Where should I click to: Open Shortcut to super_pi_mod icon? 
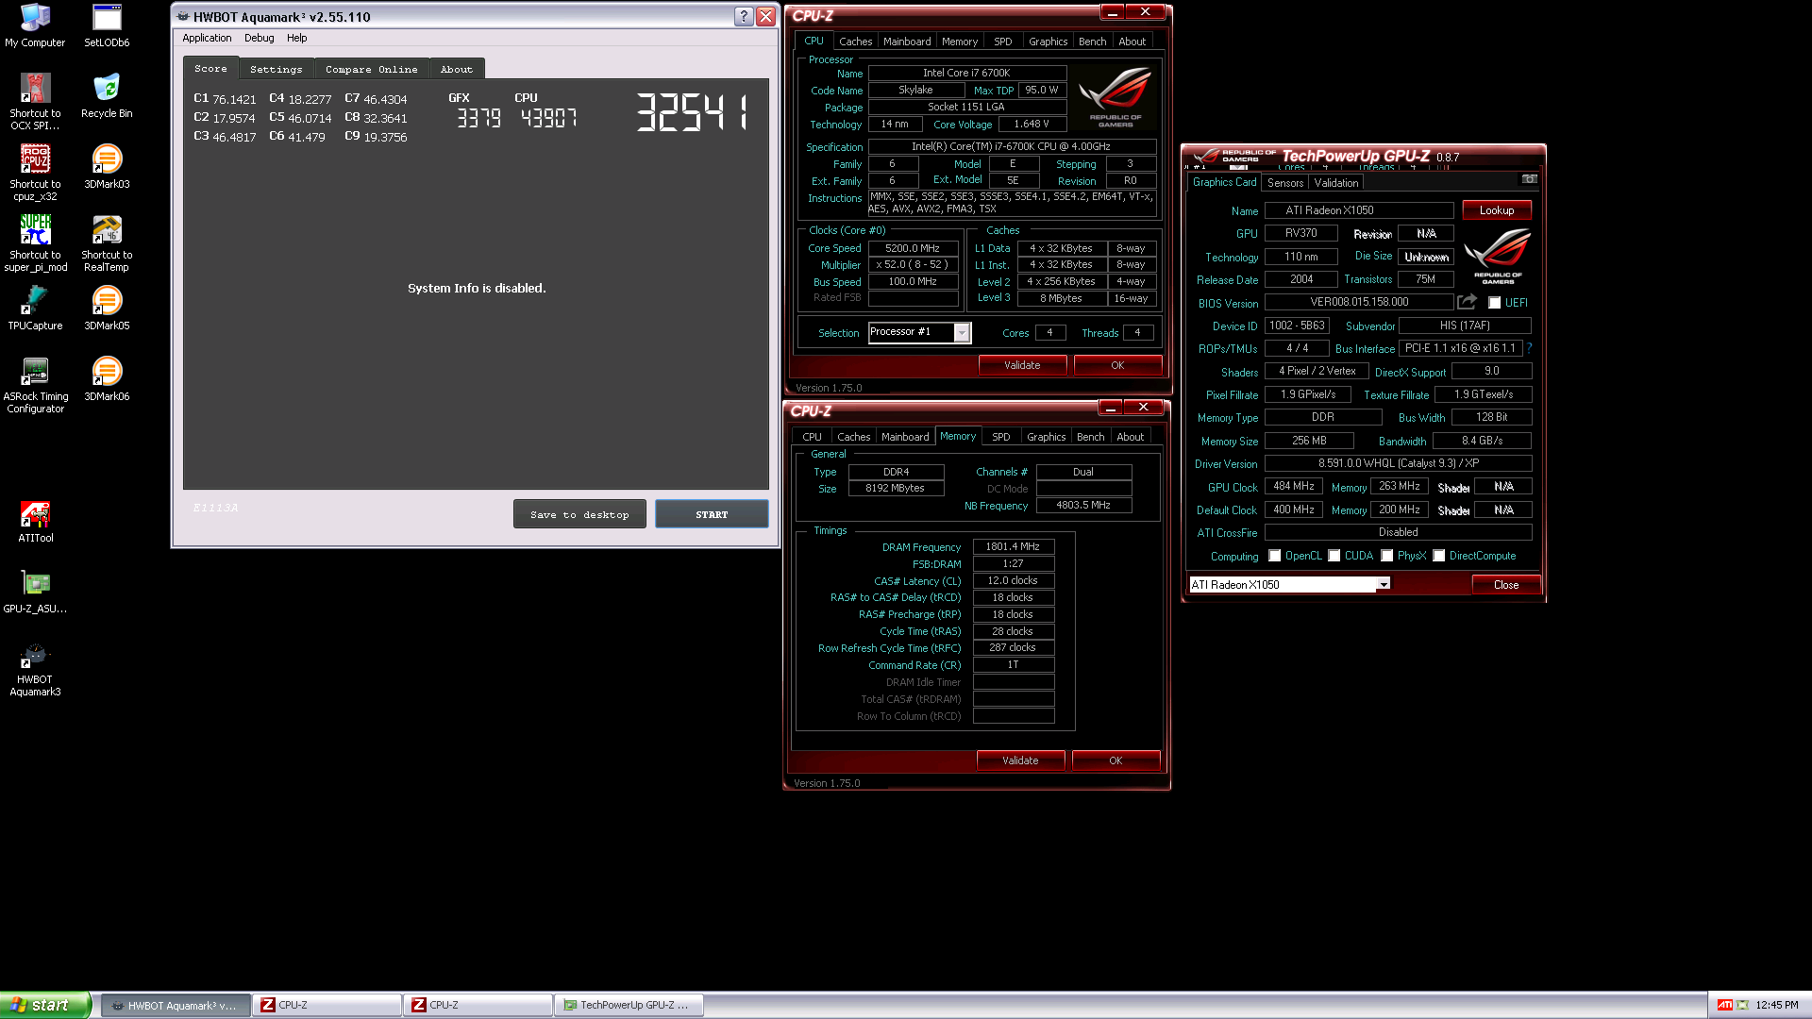(x=35, y=243)
